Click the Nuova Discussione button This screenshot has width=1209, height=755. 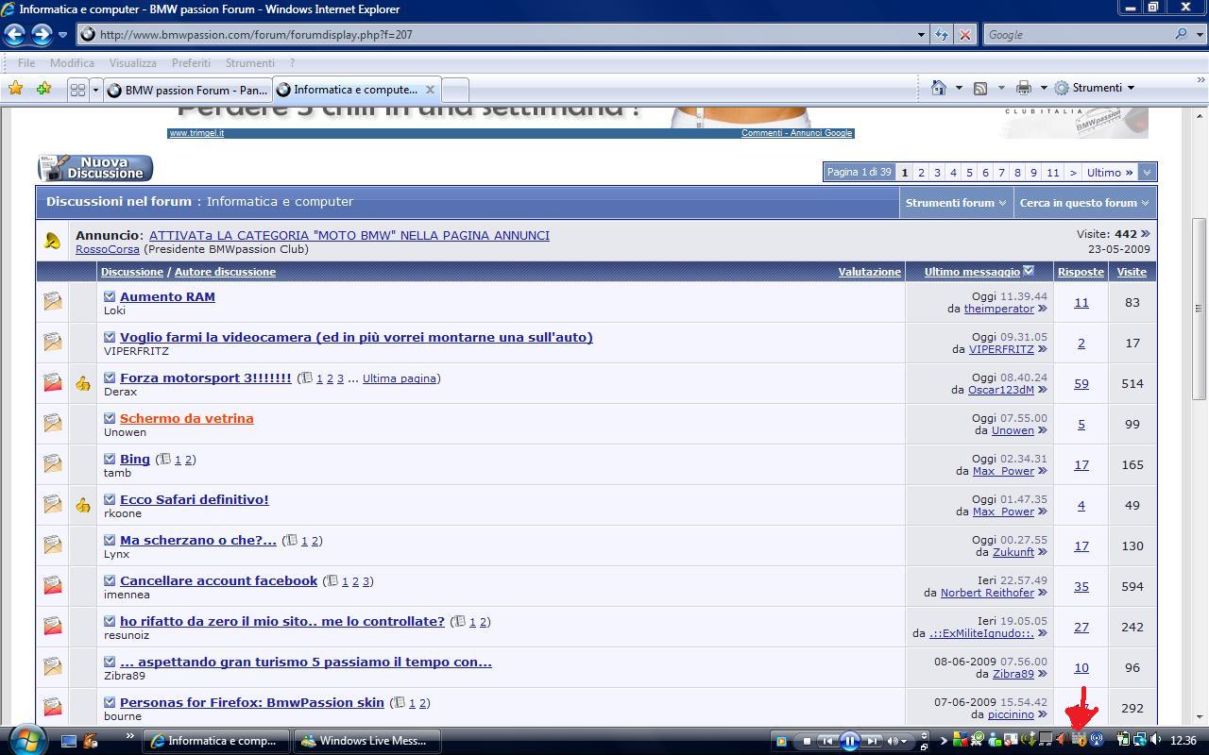click(x=95, y=168)
